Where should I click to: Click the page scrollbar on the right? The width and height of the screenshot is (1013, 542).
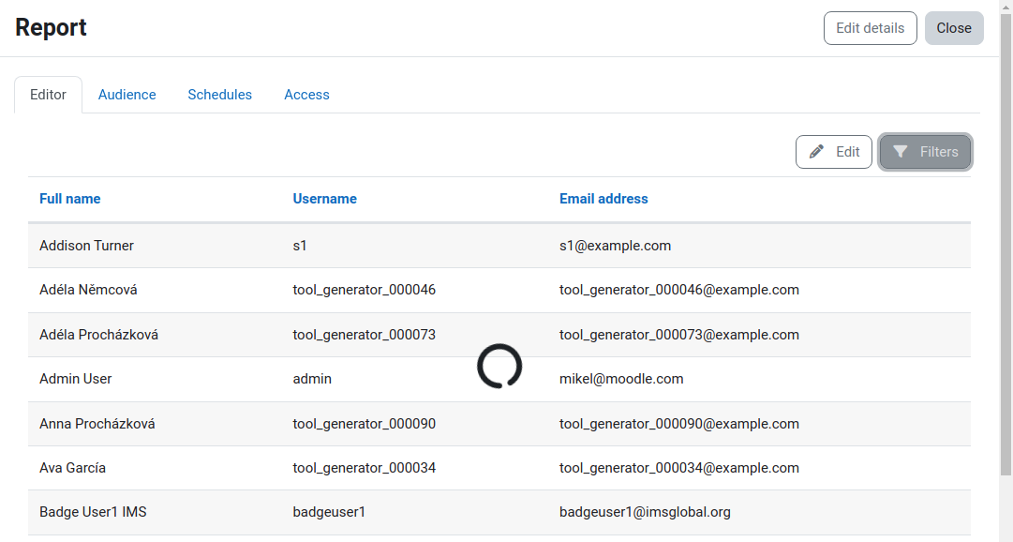[1006, 246]
